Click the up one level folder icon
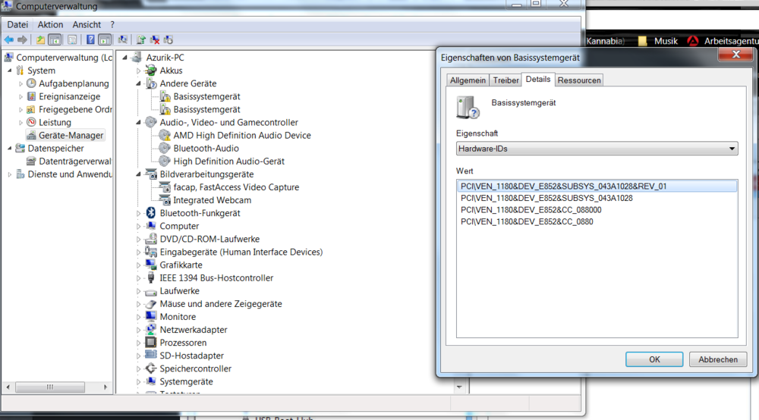 (40, 39)
